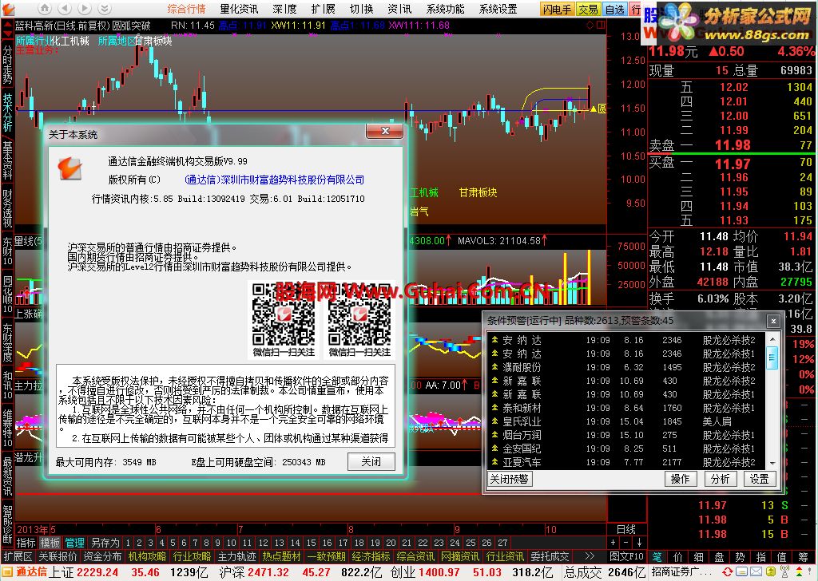The height and width of the screenshot is (581, 818).
Task: Click the 委托成交 tab in bottom bar
Action: 550,556
